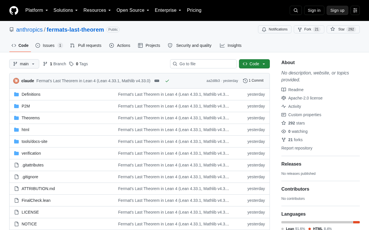
Task: Click the Definitions folder icon
Action: pyautogui.click(x=16, y=94)
